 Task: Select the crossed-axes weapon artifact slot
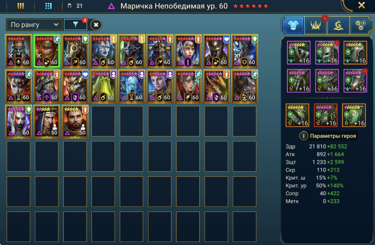(299, 52)
